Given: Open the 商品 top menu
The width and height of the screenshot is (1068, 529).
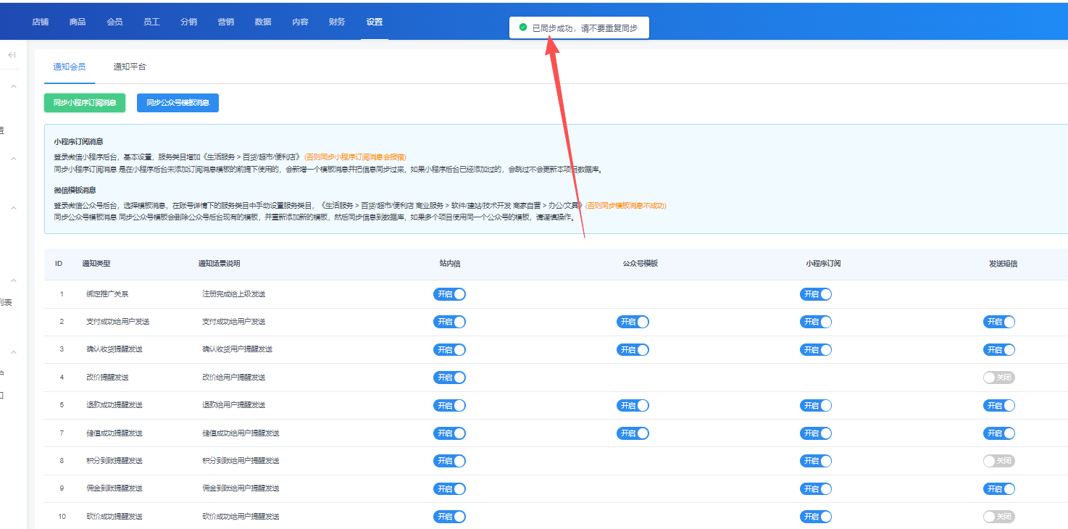Looking at the screenshot, I should tap(78, 22).
